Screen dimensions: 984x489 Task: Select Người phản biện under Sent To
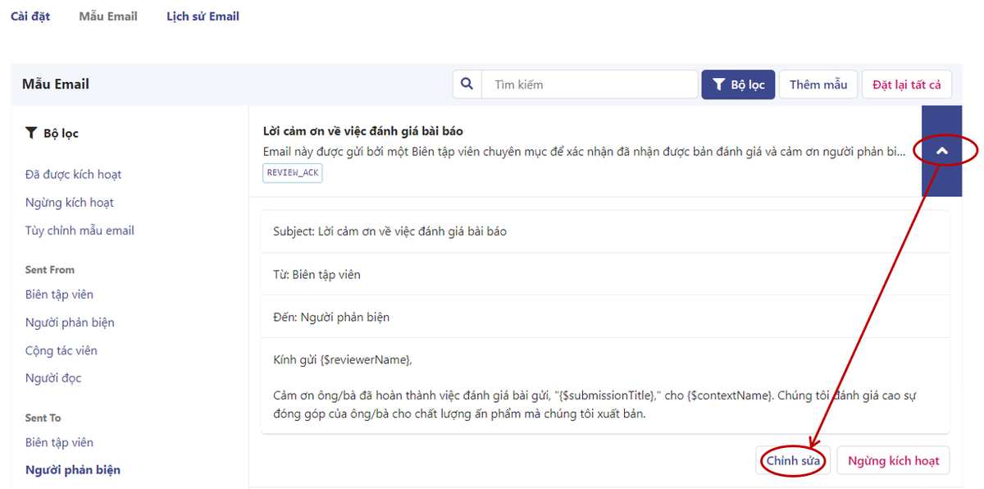tap(70, 469)
